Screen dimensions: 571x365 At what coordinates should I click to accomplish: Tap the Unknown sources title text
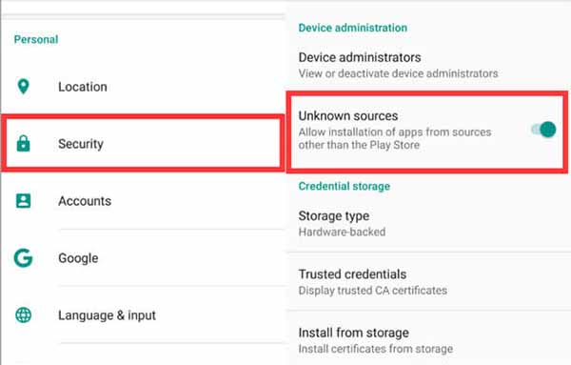pyautogui.click(x=348, y=116)
